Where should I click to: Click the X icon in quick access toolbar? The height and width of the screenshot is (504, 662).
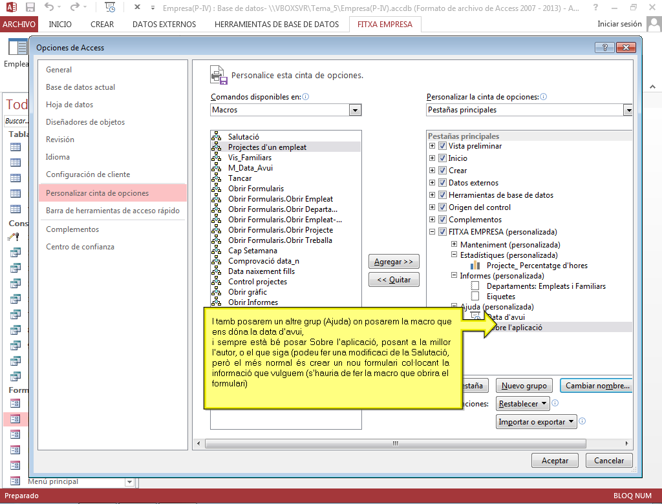click(x=137, y=7)
